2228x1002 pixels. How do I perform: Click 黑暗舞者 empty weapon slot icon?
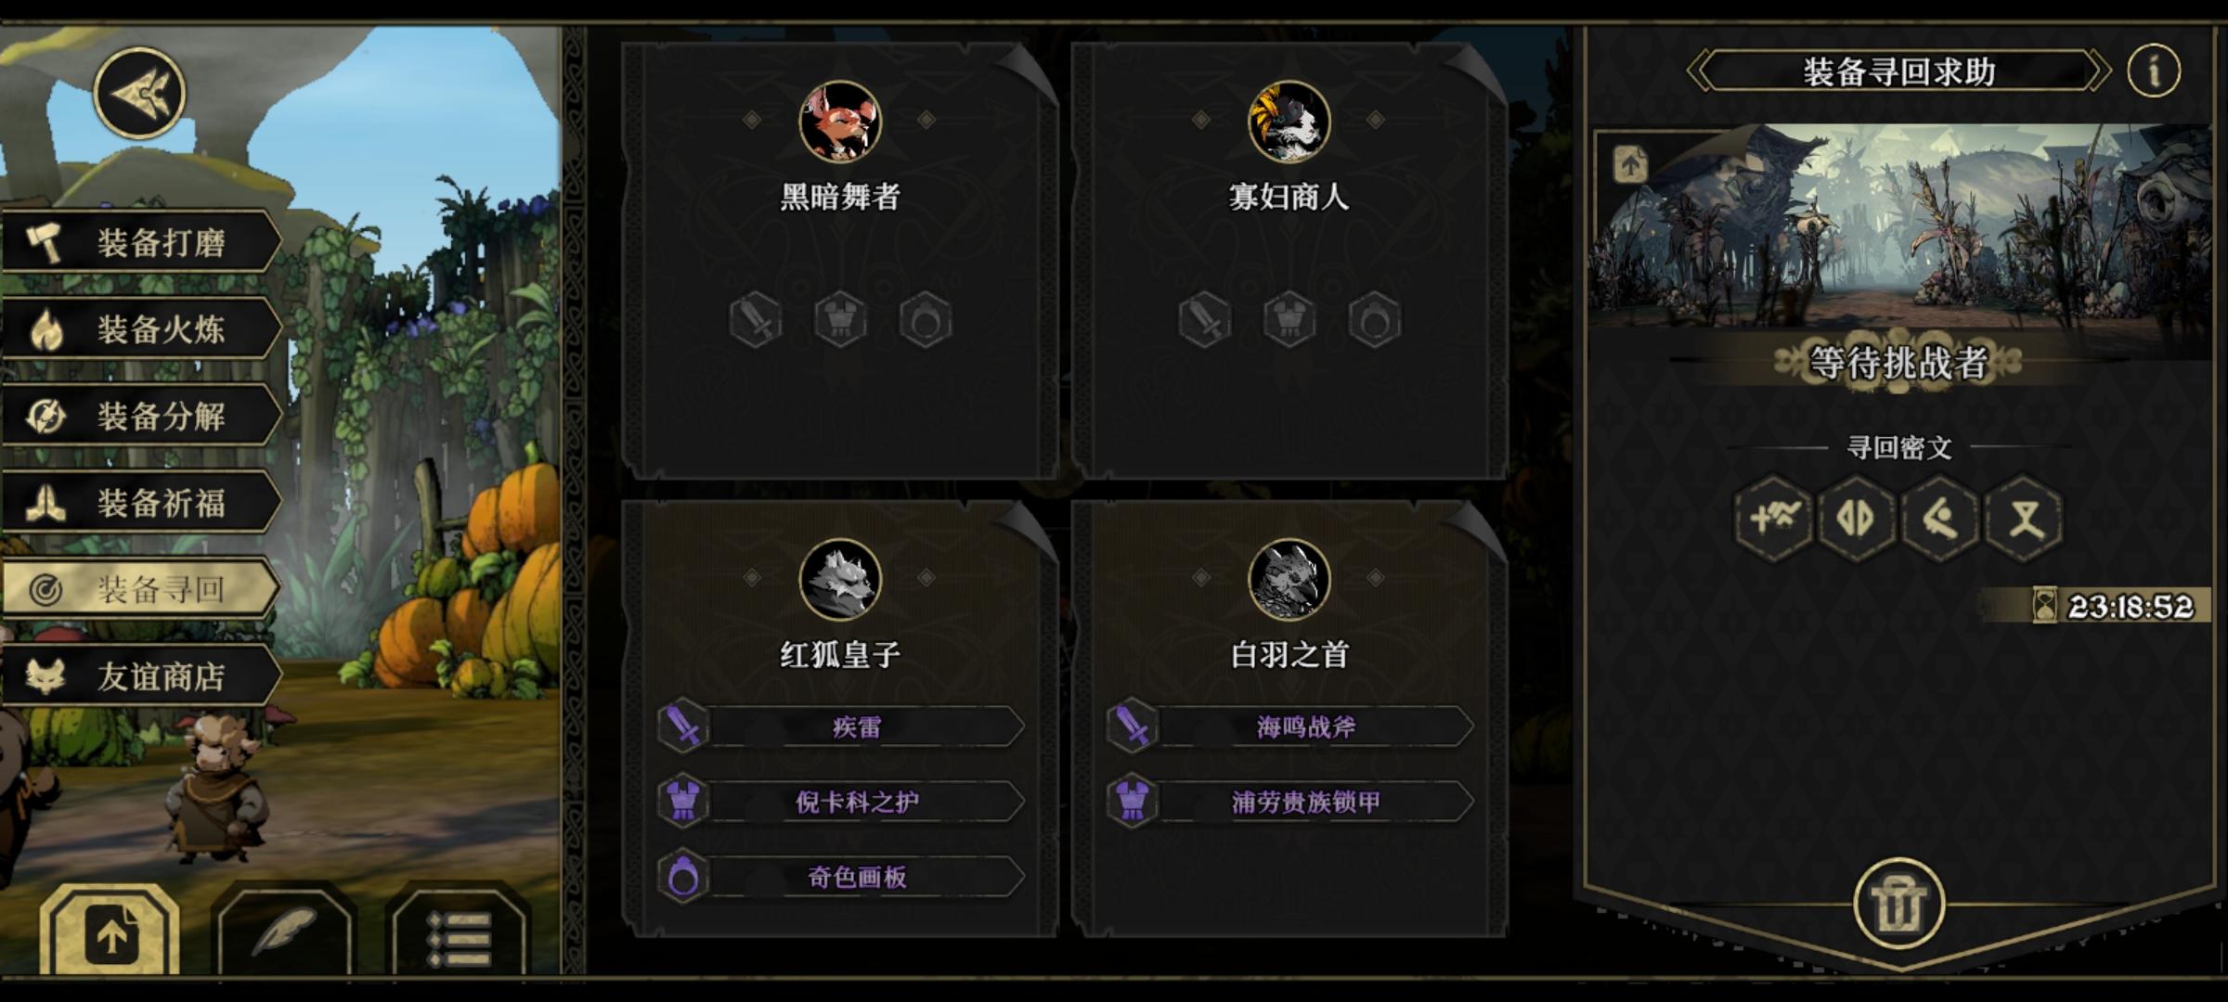(756, 320)
